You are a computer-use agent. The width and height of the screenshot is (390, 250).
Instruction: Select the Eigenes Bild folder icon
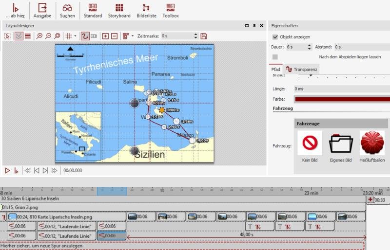[x=341, y=143]
